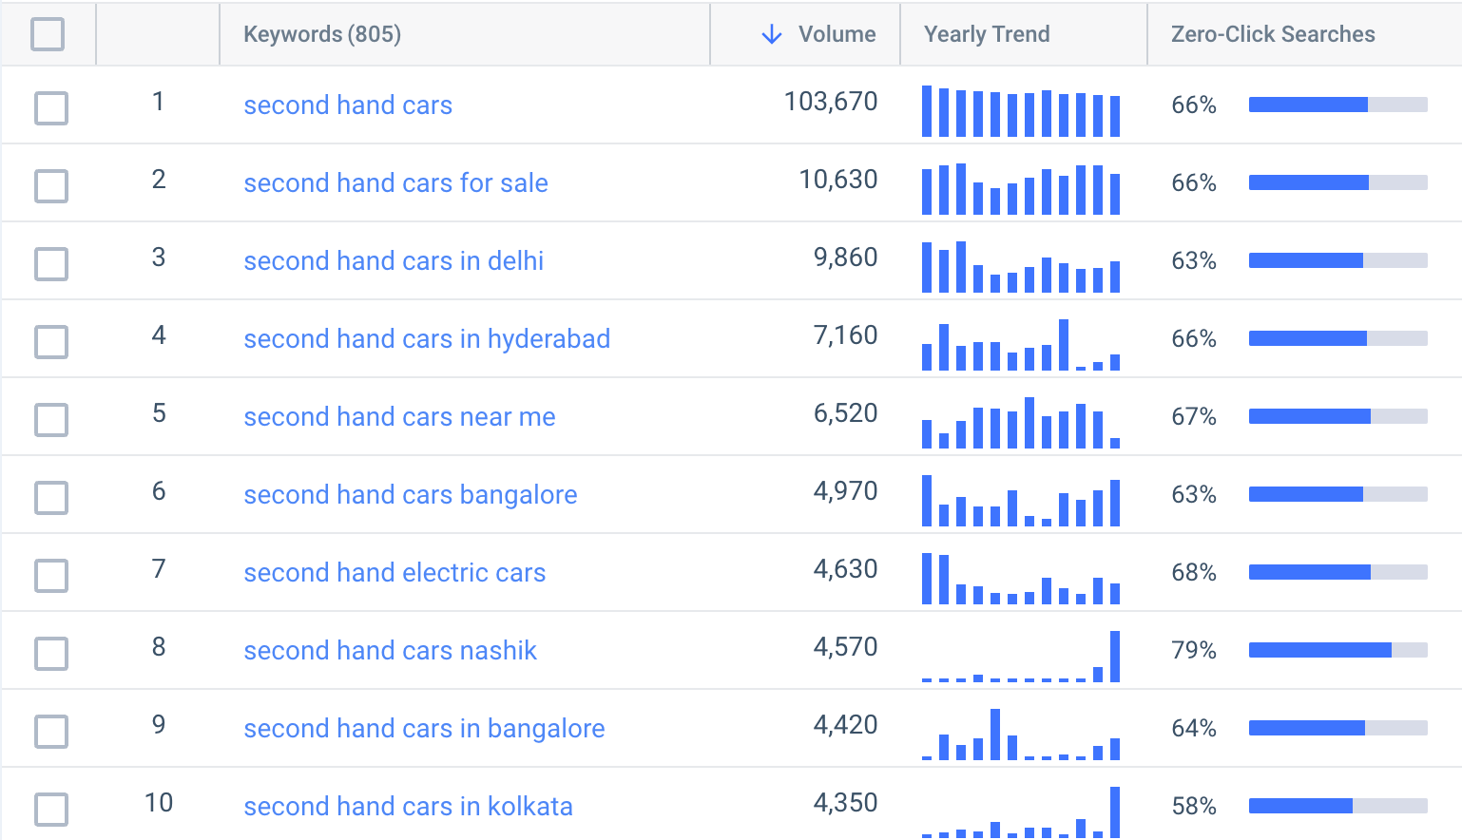Check the checkbox for 'second hand cars nashik'

[x=50, y=654]
